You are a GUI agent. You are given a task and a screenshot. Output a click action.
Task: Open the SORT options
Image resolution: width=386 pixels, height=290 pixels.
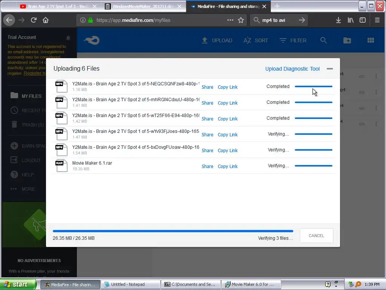(256, 40)
